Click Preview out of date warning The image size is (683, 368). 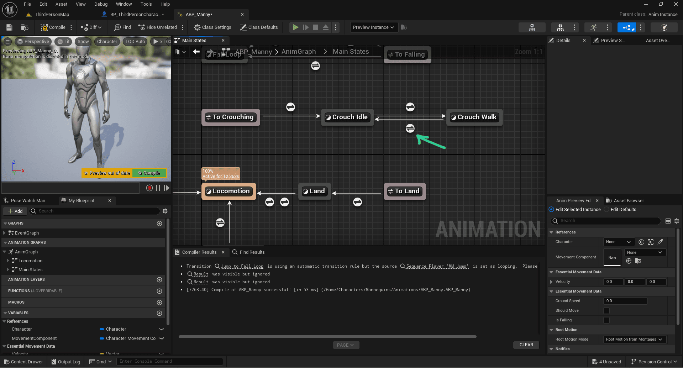107,173
